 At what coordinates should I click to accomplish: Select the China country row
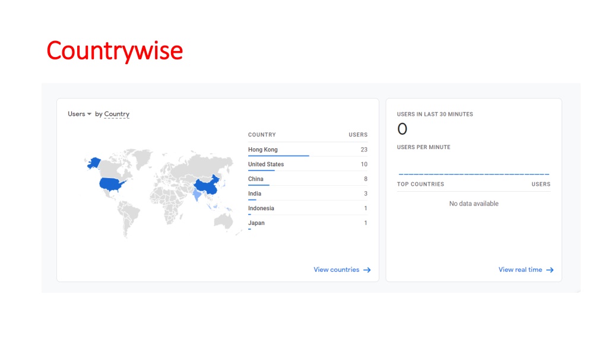pyautogui.click(x=308, y=179)
